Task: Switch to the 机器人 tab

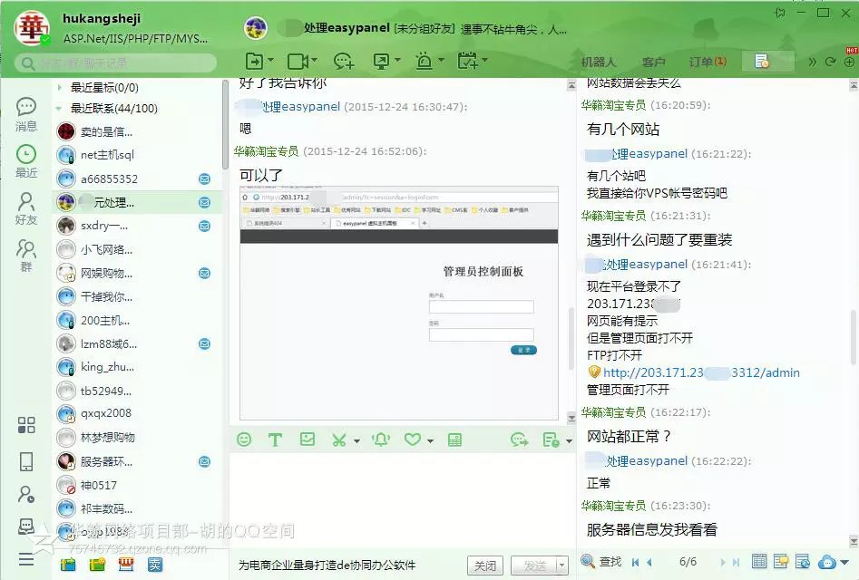Action: point(599,62)
